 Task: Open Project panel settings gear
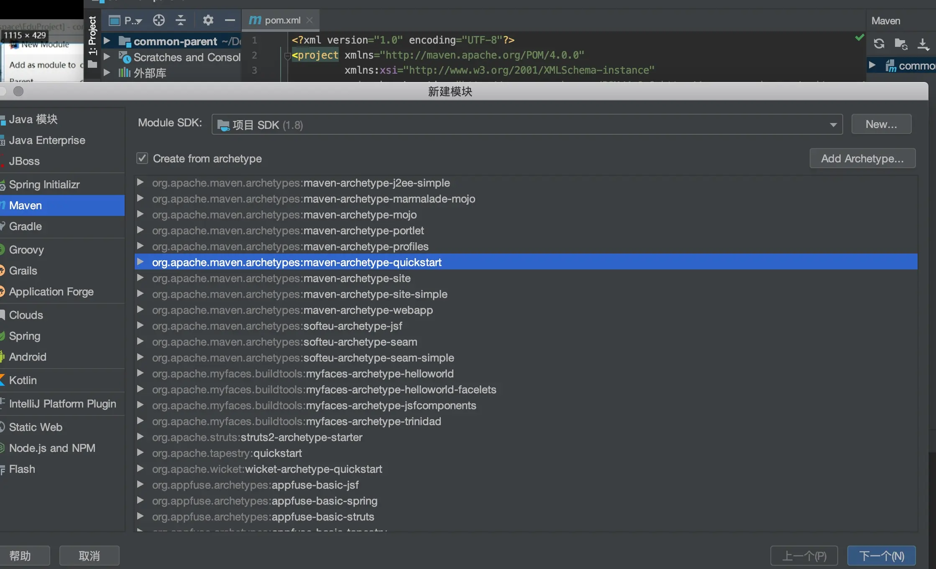point(208,20)
